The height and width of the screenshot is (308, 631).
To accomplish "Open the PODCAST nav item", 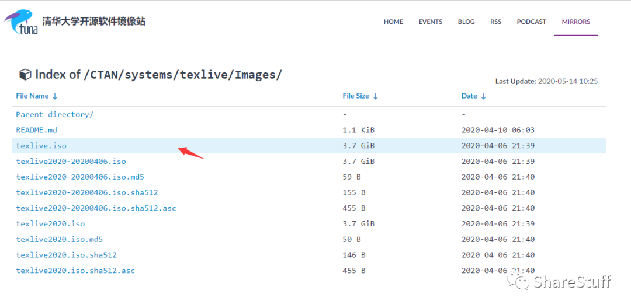I will pyautogui.click(x=531, y=22).
